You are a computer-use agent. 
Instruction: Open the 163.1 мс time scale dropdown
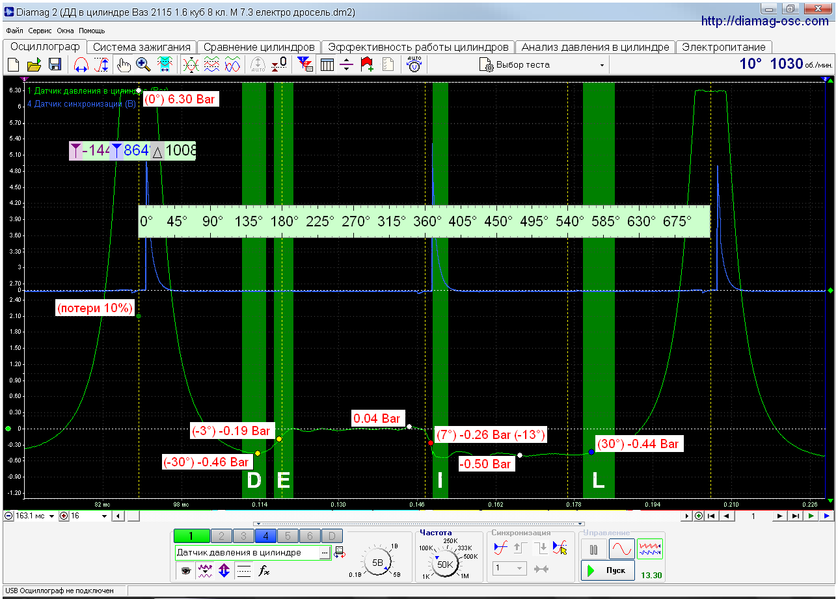coord(52,516)
